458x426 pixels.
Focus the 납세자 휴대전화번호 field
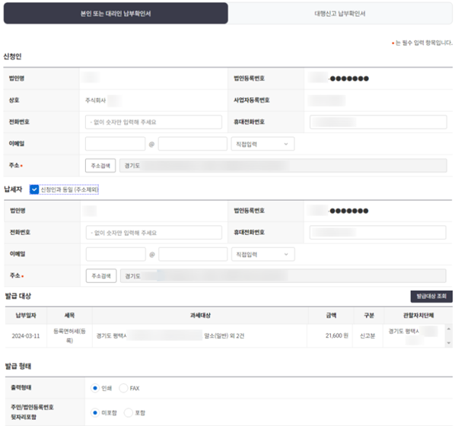377,232
